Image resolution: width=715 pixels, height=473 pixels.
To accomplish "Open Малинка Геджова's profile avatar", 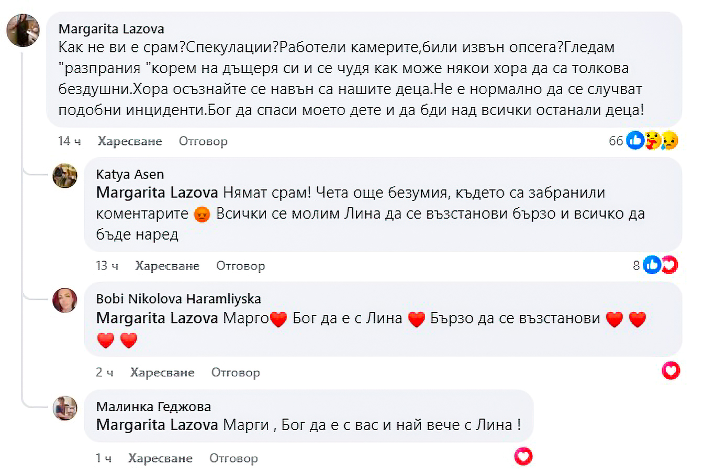I will [65, 408].
